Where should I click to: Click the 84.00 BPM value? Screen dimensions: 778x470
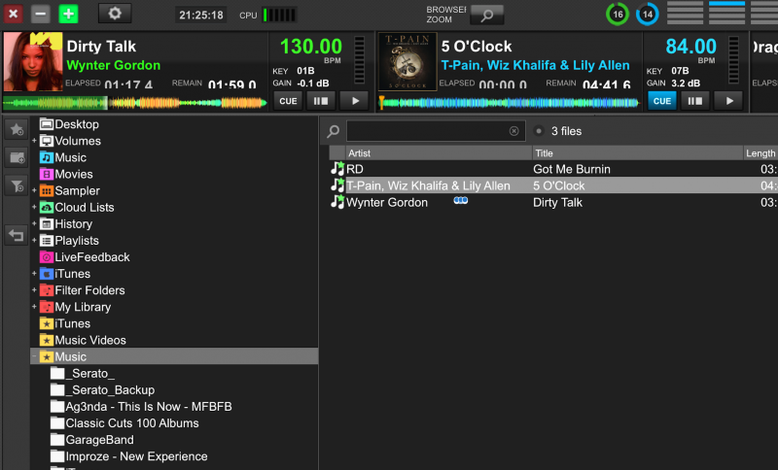(x=690, y=47)
